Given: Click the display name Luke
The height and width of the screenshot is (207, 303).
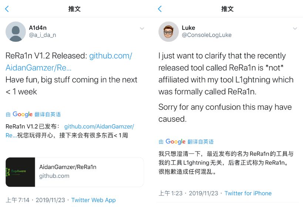Looking at the screenshot, I should (188, 28).
